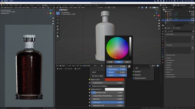
Task: Switch perspective/orthographic grid icon in right viewport
Action: 159,29
